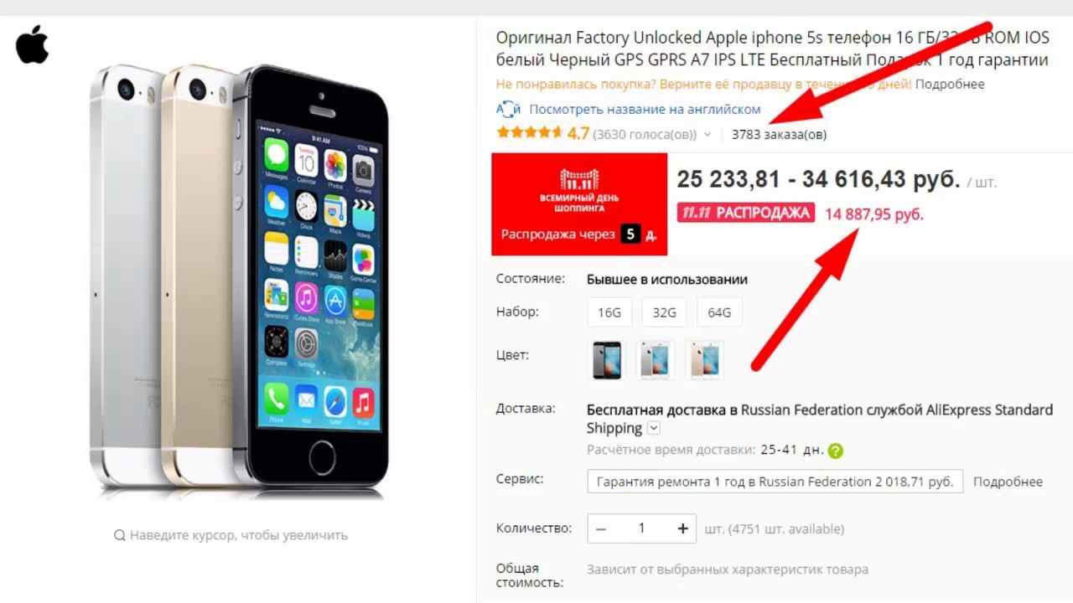This screenshot has height=603, width=1073.
Task: Select the 16G storage option
Action: 609,312
